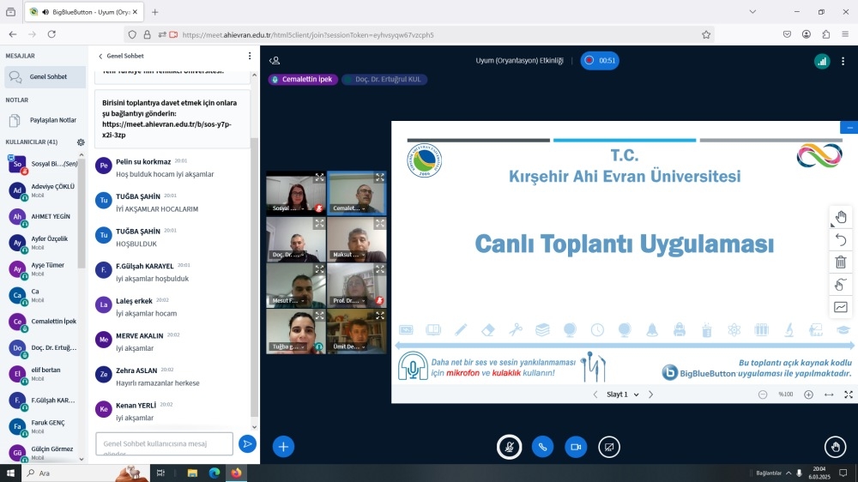Open the blue plus actions button
This screenshot has width=858, height=482.
[x=283, y=447]
